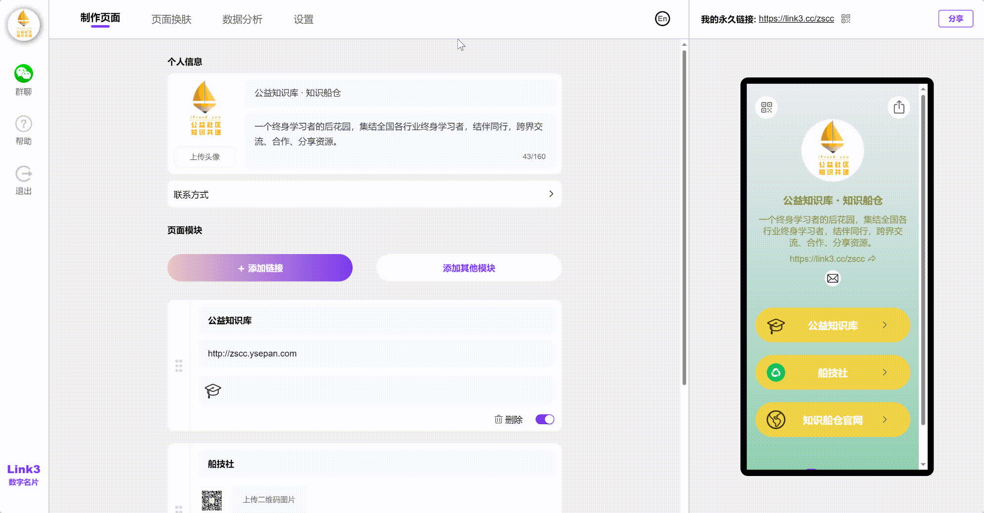
Task: Click the help question mark icon
Action: point(23,124)
